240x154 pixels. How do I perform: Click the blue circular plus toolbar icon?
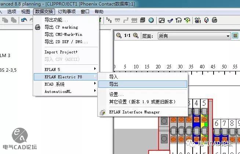tap(151, 20)
